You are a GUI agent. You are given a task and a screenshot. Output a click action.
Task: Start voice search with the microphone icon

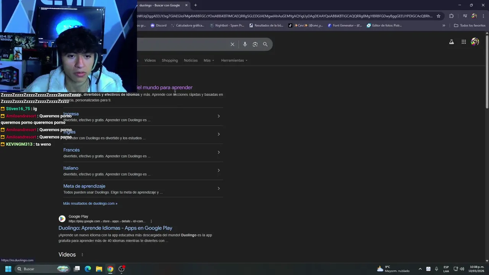pyautogui.click(x=245, y=44)
